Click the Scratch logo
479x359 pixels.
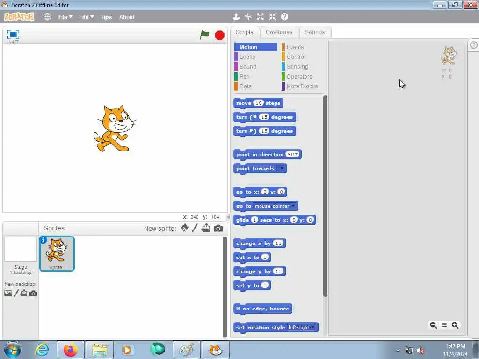tap(19, 17)
